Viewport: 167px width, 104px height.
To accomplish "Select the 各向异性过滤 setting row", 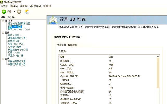I will [108, 88].
